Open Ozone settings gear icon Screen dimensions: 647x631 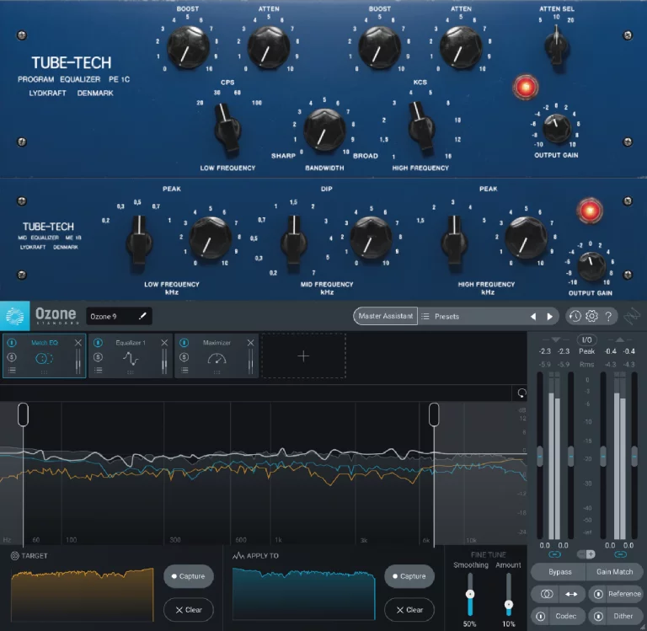[x=591, y=316]
